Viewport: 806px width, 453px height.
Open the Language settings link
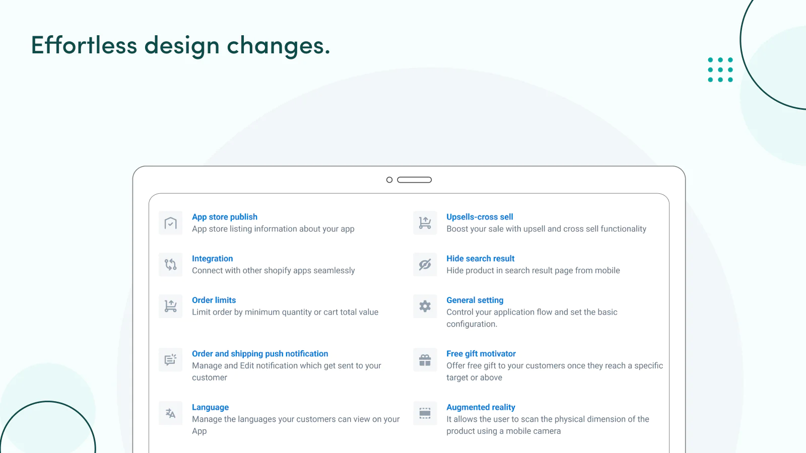(x=210, y=407)
